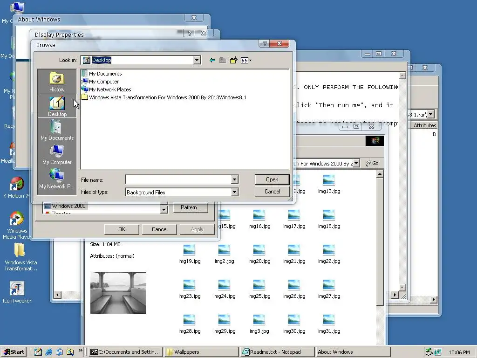Open the View Menu icon dropdown
Screen dimensions: 477x358
pos(246,60)
